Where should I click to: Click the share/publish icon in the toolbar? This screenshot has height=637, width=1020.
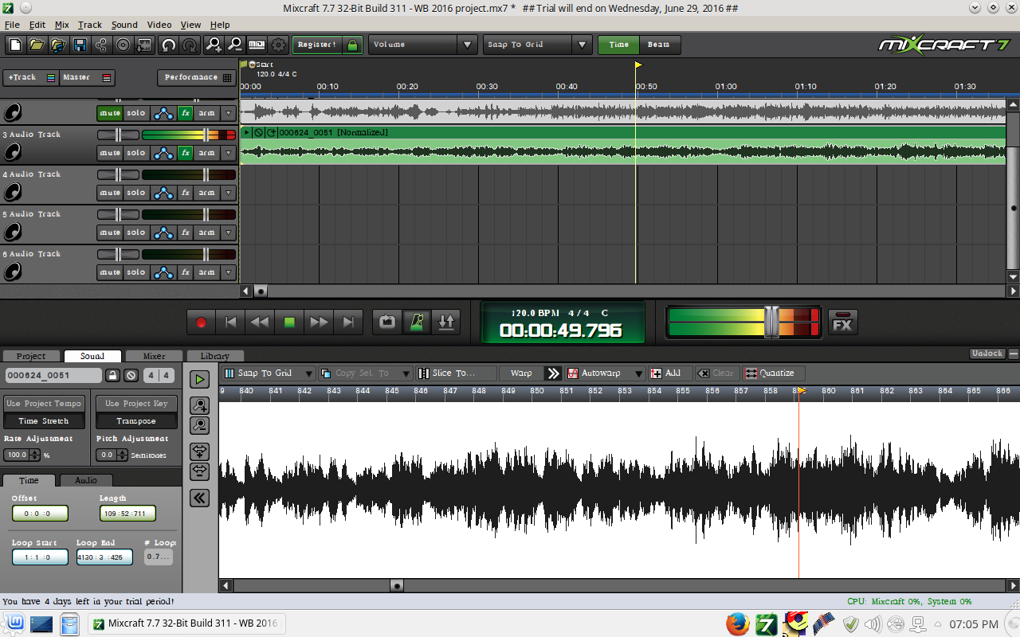point(101,45)
